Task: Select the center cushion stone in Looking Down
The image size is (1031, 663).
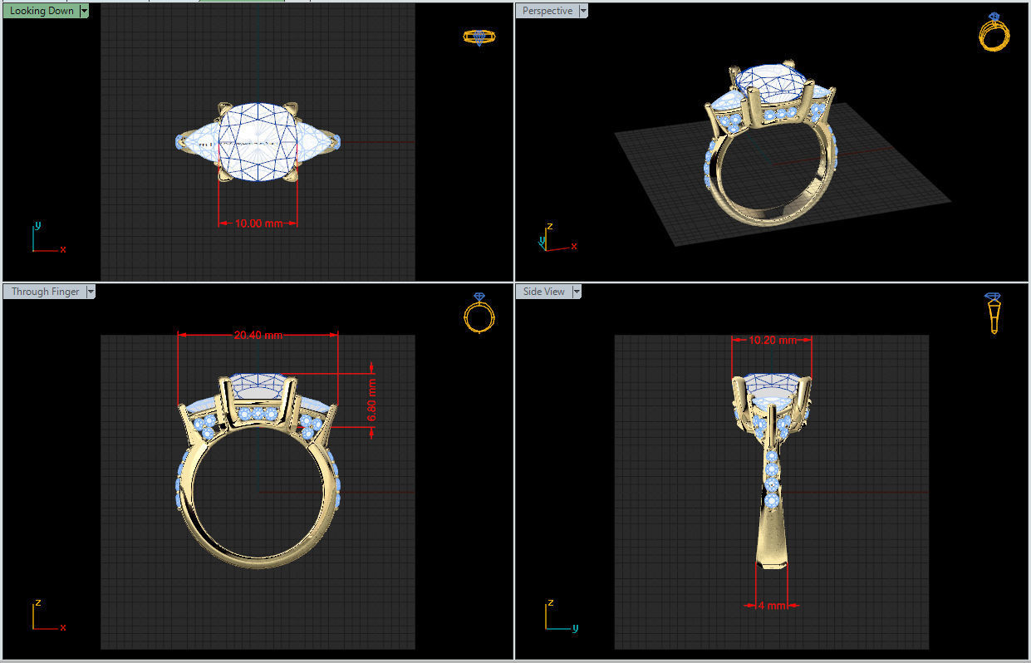Action: [258, 141]
